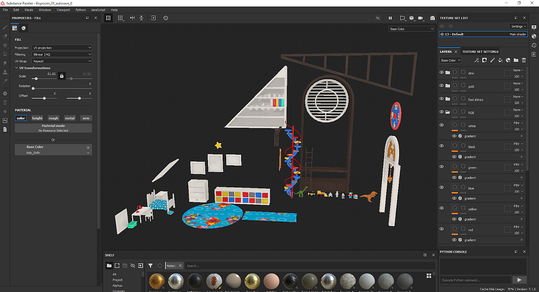Viewport: 539px width, 292px height.
Task: Adjust the first Offset slider handle
Action: (x=44, y=98)
